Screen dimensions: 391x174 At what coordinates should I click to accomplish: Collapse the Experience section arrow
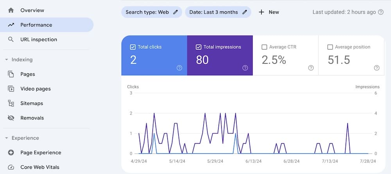7,138
